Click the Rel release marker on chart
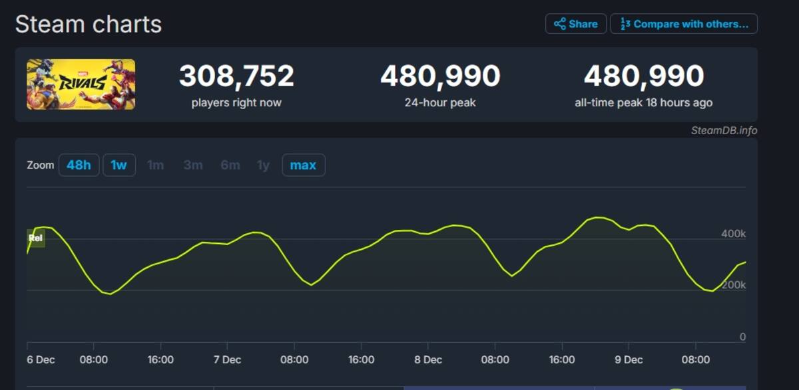Viewport: 799px width, 390px height. (x=36, y=238)
